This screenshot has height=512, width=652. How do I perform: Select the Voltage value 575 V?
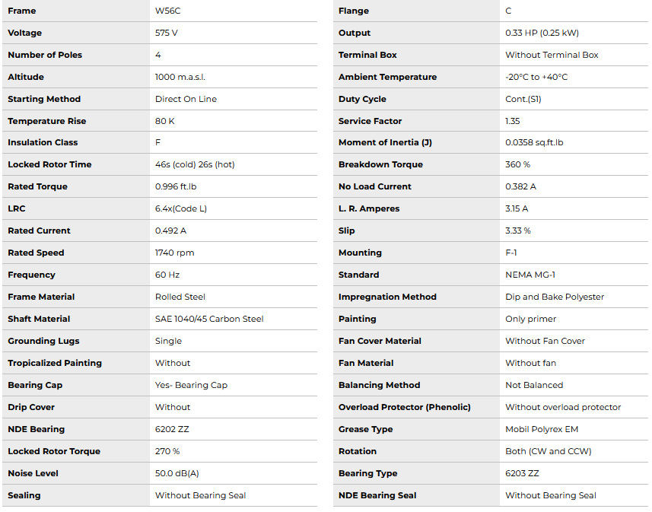[167, 33]
